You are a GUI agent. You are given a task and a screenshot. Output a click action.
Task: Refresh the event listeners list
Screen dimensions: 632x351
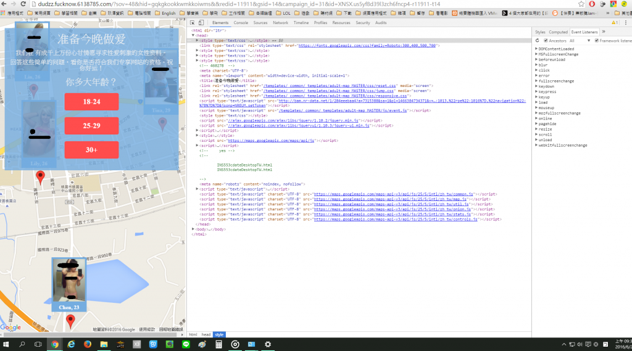538,41
